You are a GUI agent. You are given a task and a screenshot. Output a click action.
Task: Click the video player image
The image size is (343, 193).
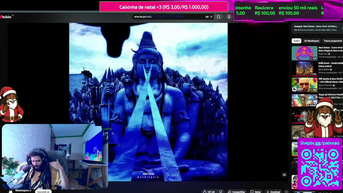tap(148, 102)
